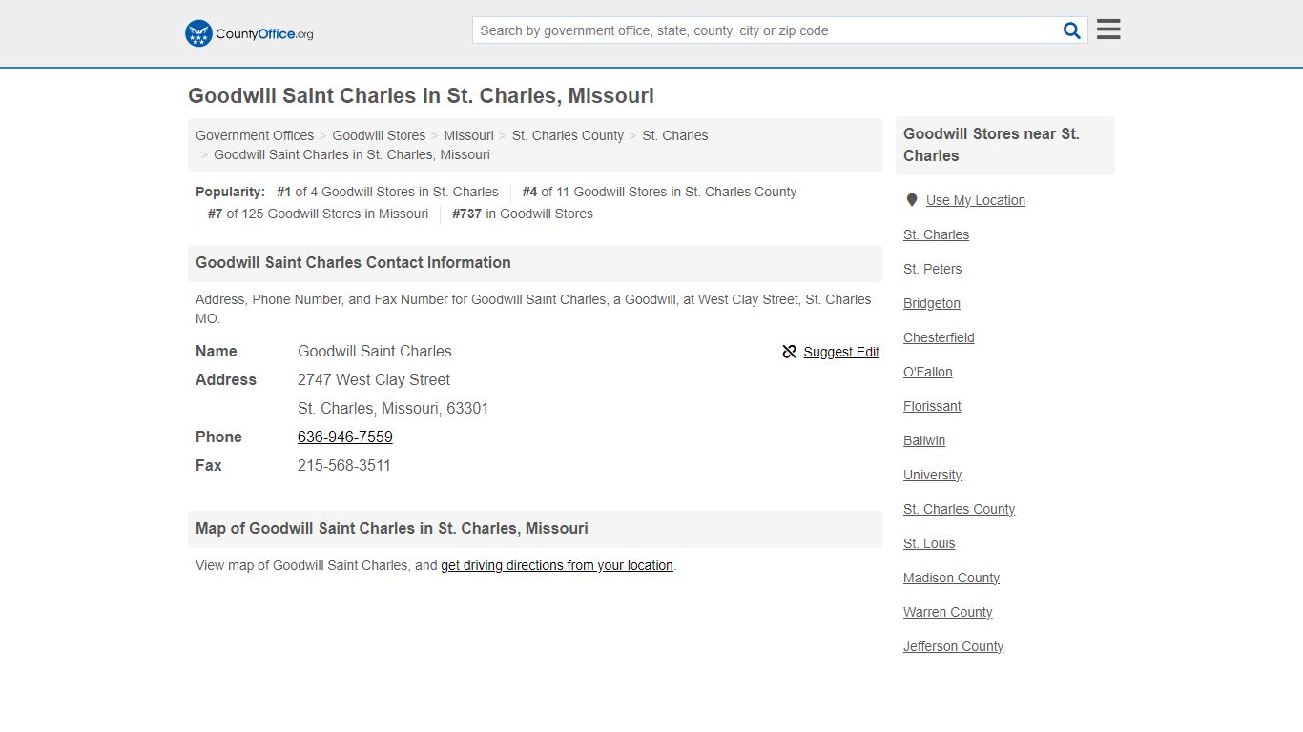This screenshot has height=732, width=1303.
Task: Click the broken-link Suggest Edit icon
Action: point(789,352)
